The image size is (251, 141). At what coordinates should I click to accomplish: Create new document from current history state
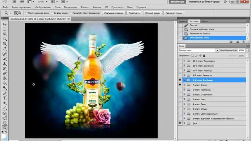pyautogui.click(x=231, y=42)
